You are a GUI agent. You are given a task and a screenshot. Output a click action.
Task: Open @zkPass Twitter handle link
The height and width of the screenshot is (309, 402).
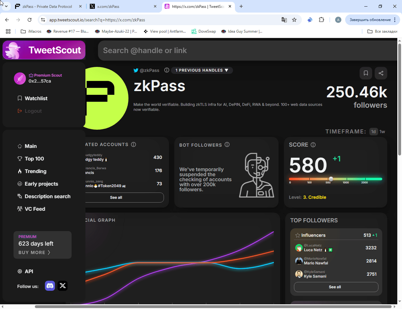pos(146,70)
